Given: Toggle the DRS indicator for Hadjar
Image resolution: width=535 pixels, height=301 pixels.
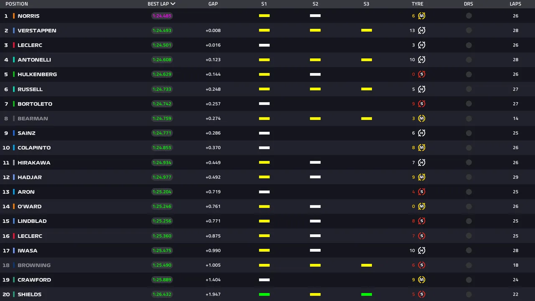Looking at the screenshot, I should [469, 177].
